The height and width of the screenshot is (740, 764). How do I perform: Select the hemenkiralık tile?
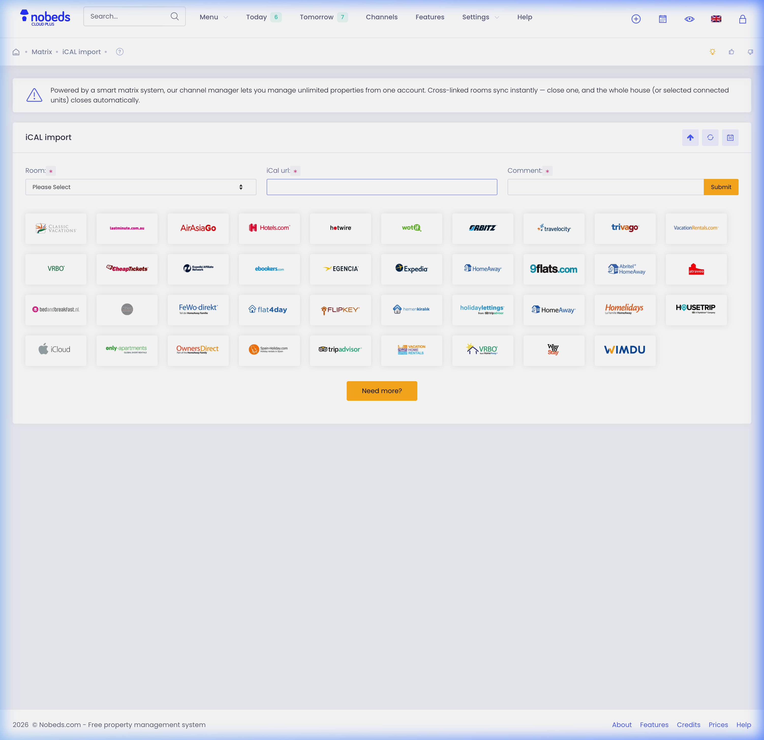(411, 310)
